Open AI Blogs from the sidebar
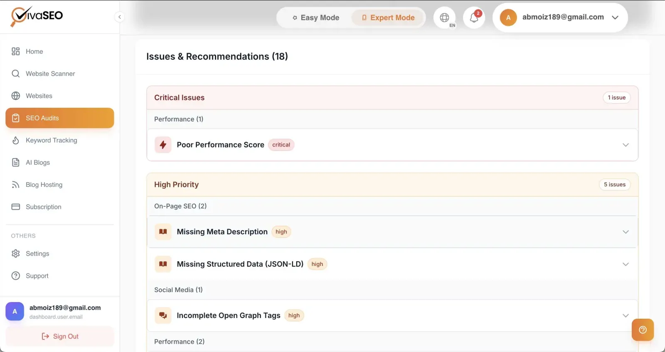 tap(59, 162)
